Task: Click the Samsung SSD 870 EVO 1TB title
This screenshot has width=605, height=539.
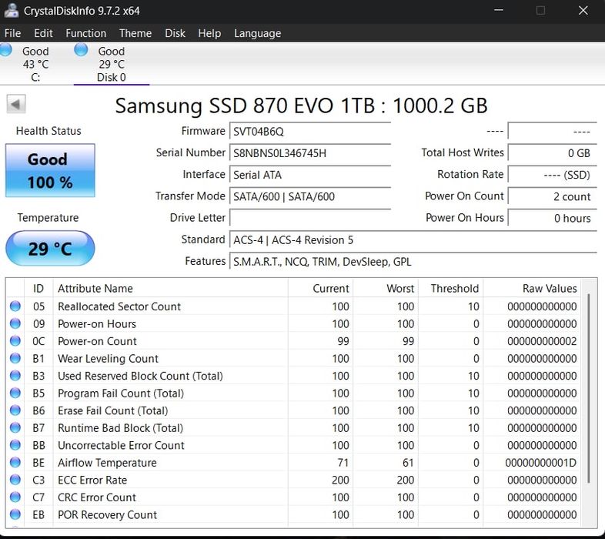Action: (301, 105)
